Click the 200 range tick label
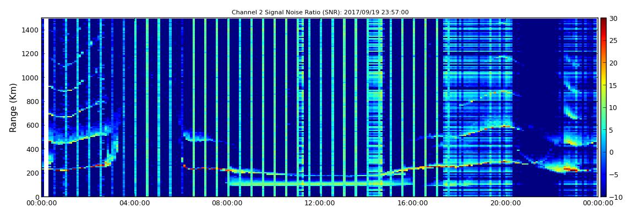Image resolution: width=633 pixels, height=224 pixels. coord(34,173)
